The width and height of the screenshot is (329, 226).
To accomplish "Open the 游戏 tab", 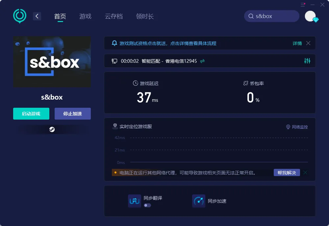I will (86, 16).
